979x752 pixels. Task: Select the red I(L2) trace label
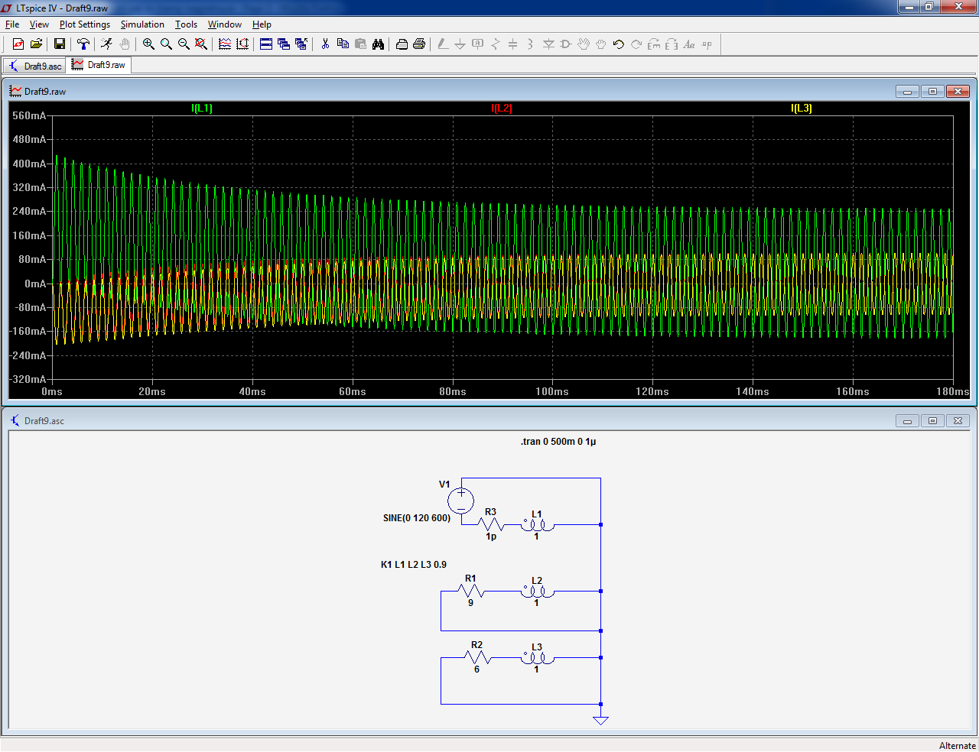(x=502, y=108)
